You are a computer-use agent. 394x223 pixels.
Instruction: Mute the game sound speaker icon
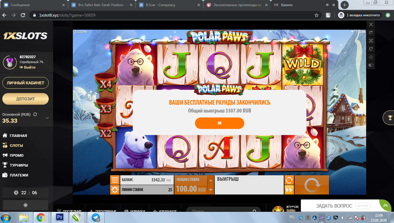tap(353, 32)
